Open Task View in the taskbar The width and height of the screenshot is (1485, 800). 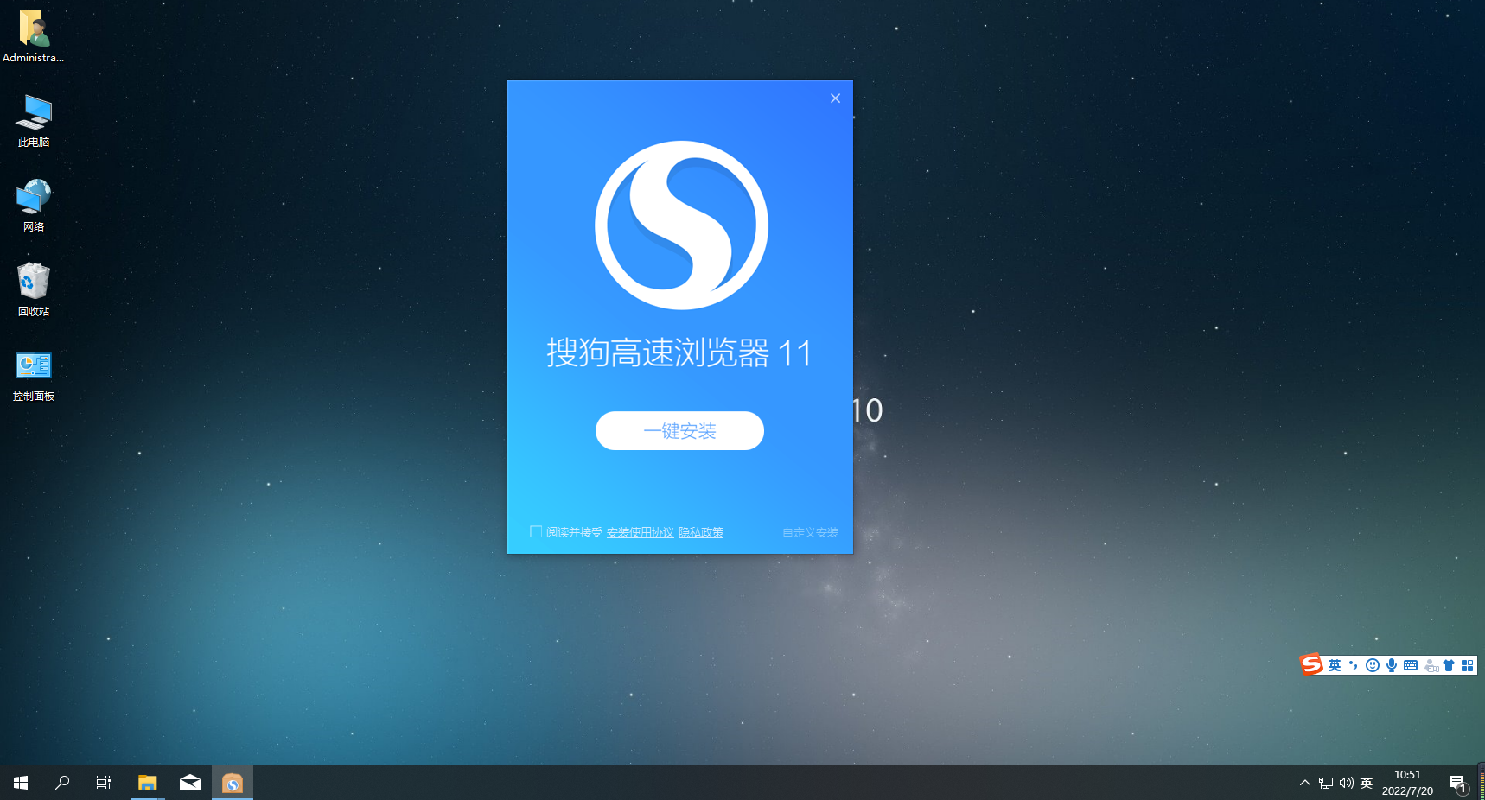[x=104, y=783]
